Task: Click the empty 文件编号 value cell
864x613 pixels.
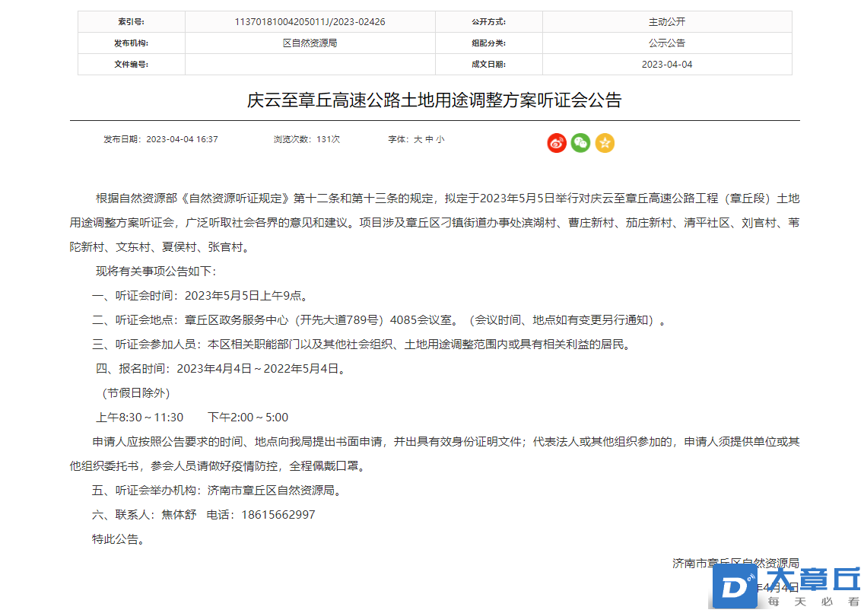Action: [310, 65]
